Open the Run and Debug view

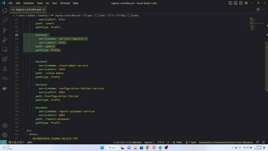(x=5, y=40)
